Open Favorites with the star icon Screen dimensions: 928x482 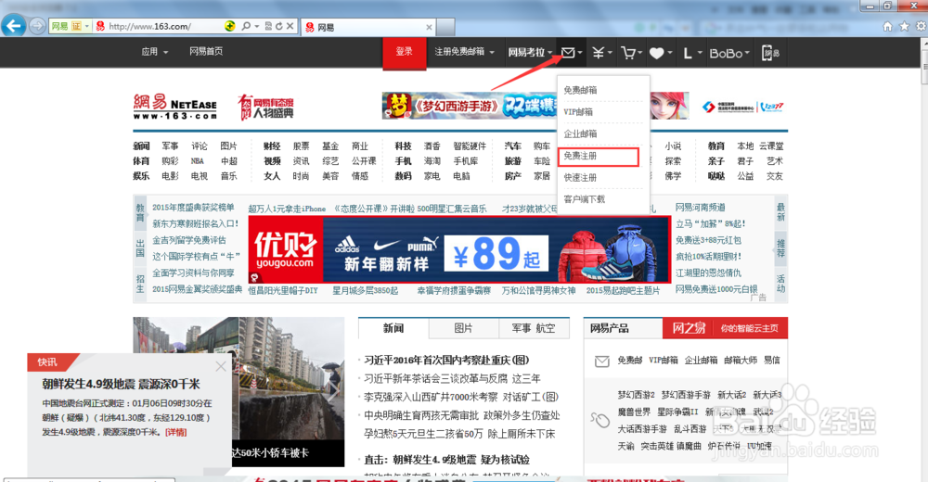904,26
